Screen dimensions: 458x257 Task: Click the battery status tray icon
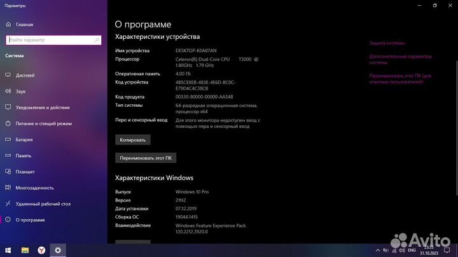pyautogui.click(x=386, y=251)
